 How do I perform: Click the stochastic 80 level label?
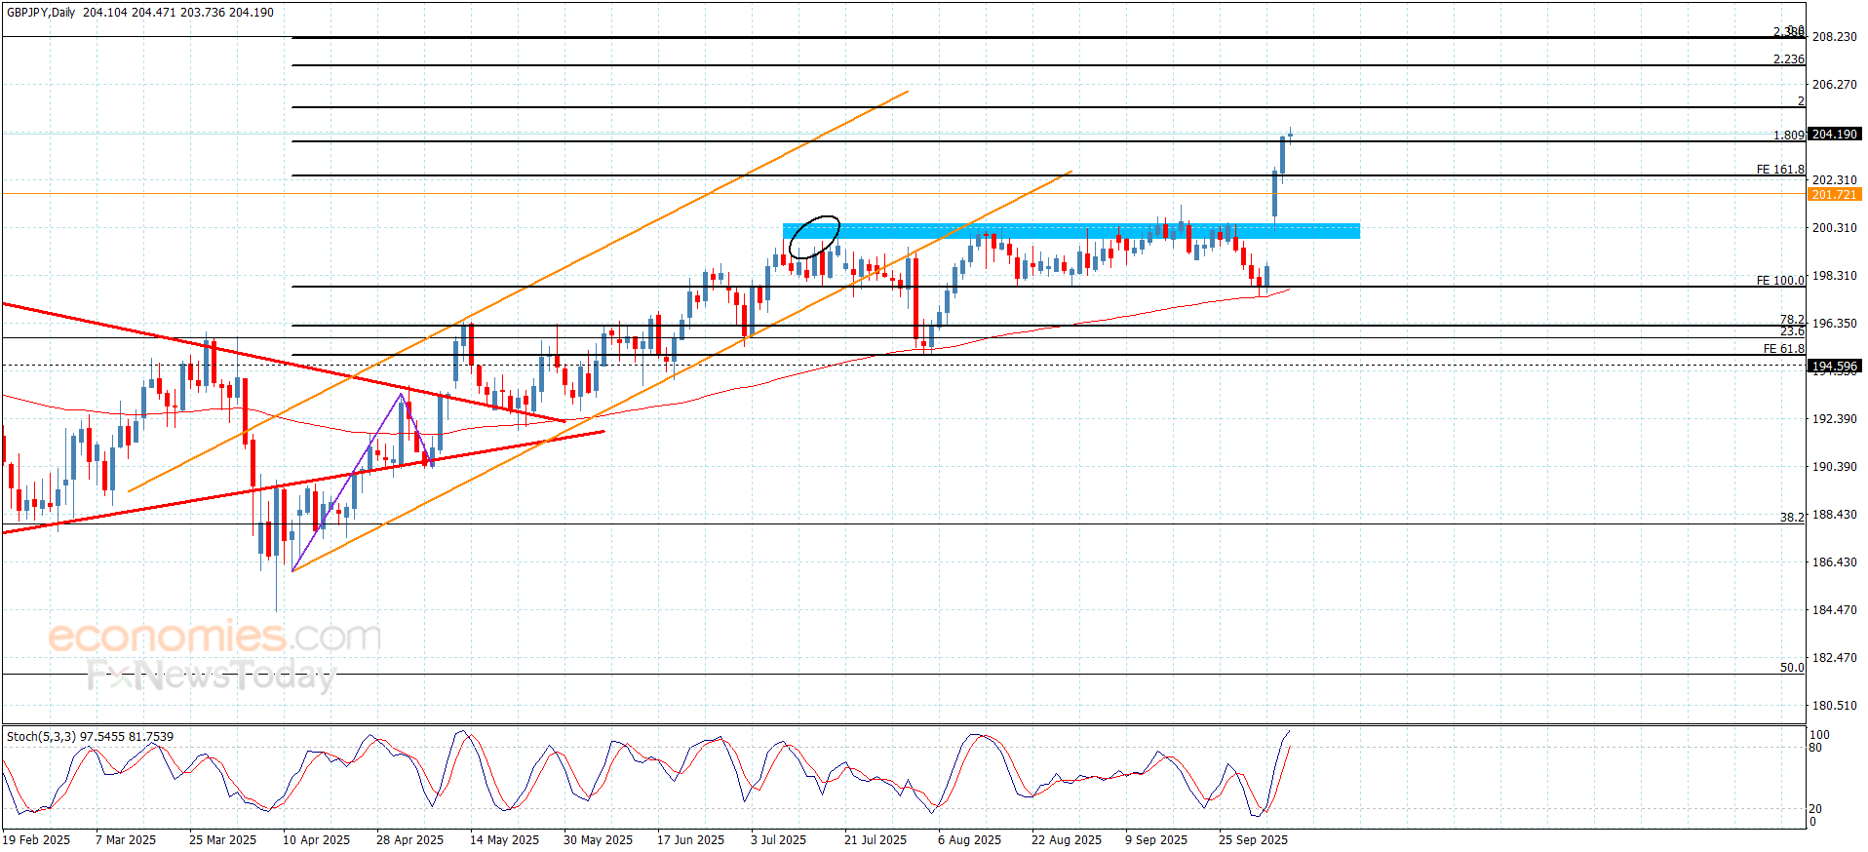[1815, 749]
